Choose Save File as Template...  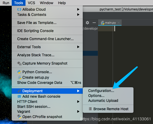(x=37, y=23)
